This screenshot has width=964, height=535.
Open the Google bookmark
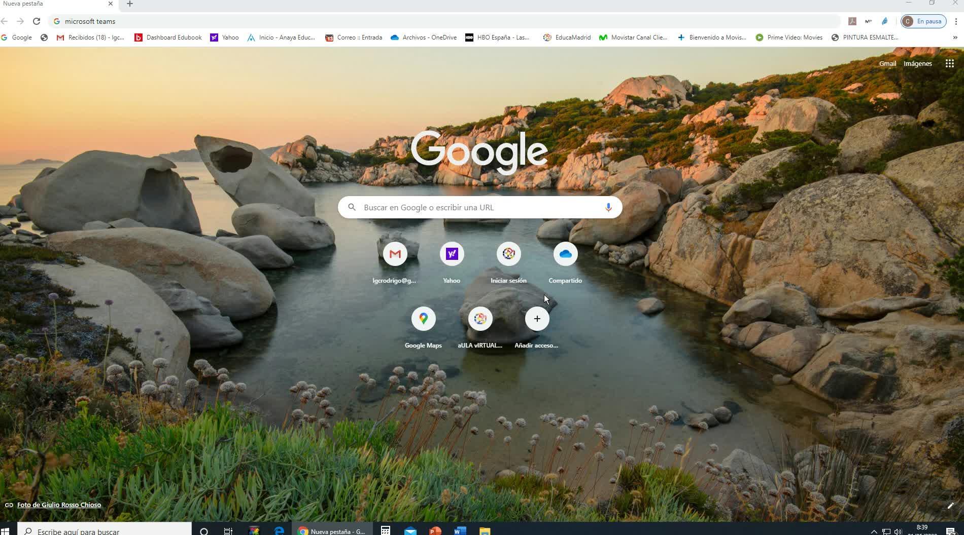17,37
